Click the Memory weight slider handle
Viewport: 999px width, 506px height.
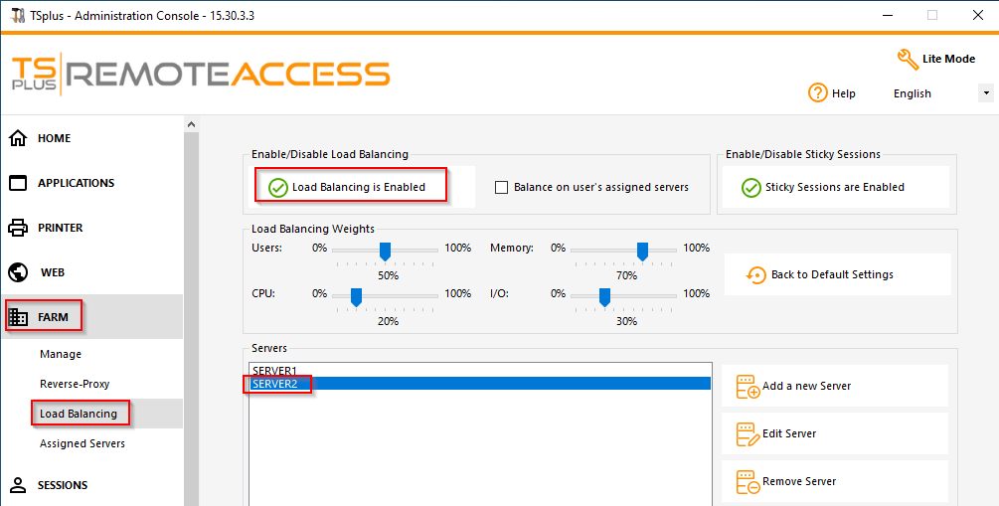point(642,250)
